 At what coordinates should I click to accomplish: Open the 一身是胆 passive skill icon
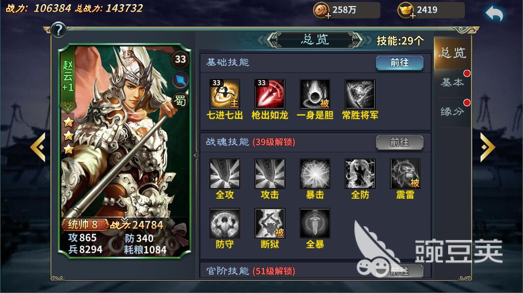point(315,94)
